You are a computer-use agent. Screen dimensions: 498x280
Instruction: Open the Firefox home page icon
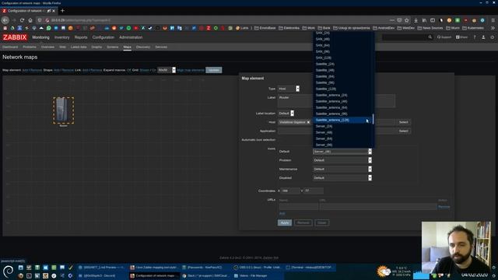tap(30, 20)
